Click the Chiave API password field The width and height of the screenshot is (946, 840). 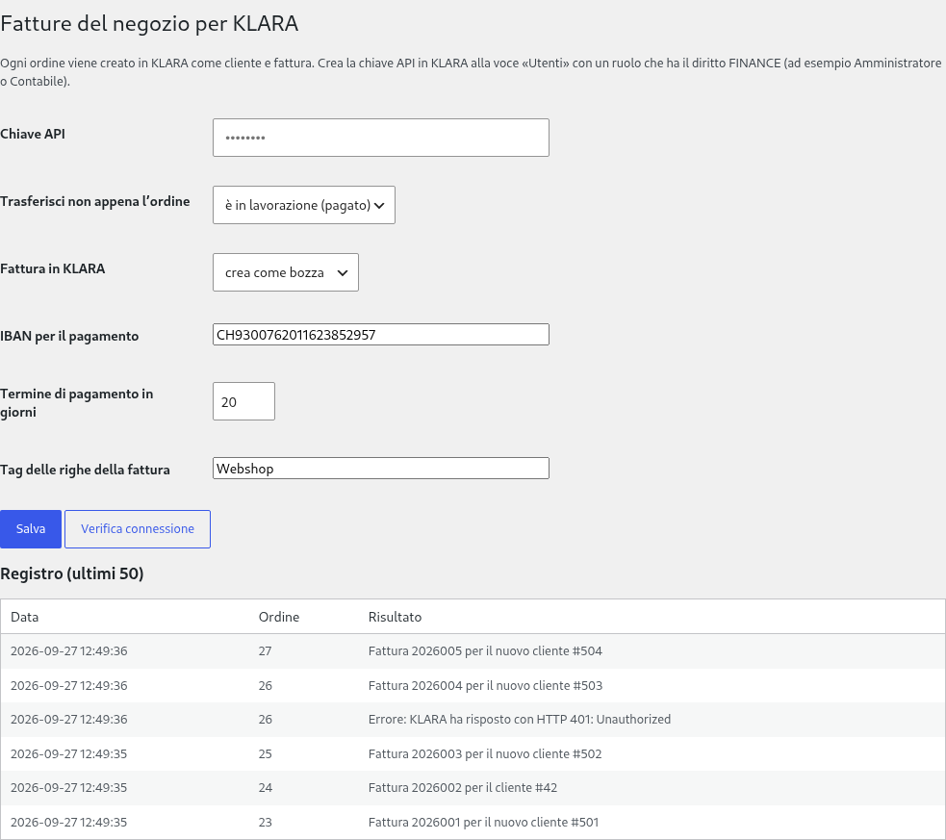pos(381,138)
